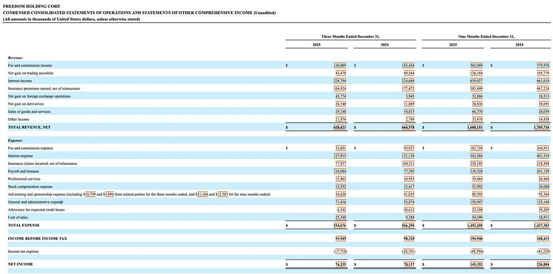This screenshot has height=274, width=553.
Task: Select the 'TOTAL EXPENSE' label
Action: [24, 225]
